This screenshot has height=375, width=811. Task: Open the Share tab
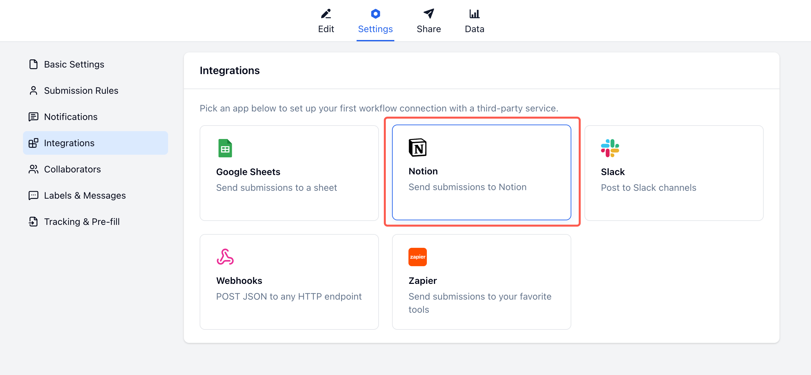click(429, 21)
